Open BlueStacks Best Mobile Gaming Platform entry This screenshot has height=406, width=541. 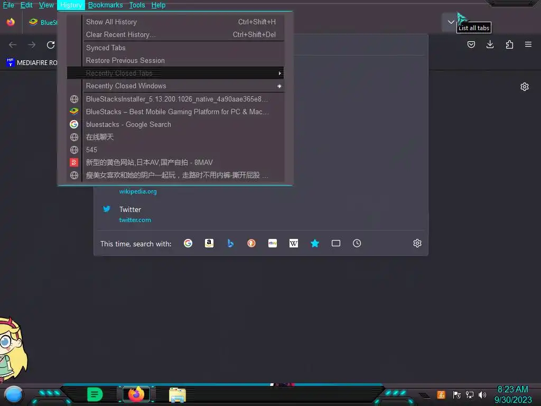(175, 112)
